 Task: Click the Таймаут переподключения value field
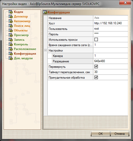point(111,72)
